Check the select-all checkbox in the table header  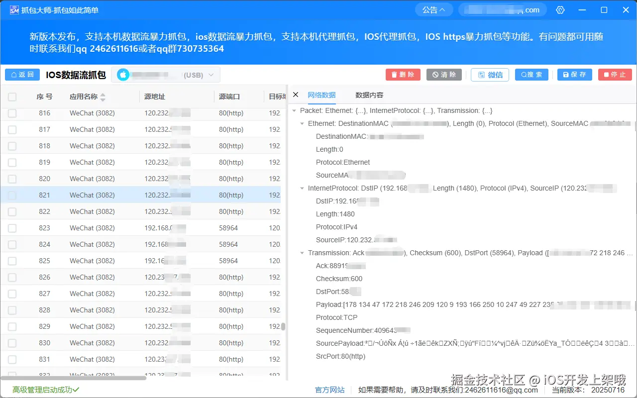click(12, 97)
